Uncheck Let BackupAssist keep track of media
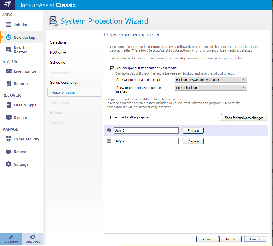The image size is (273, 246). [x=112, y=68]
